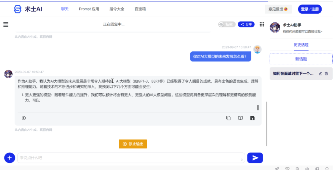The image size is (333, 170).
Task: Start a 新话题 new topic
Action: 301,59
